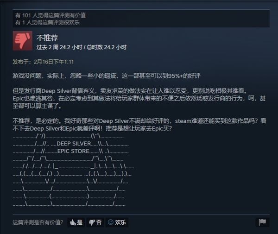Click the 1 person found funny line

pyautogui.click(x=47, y=23)
